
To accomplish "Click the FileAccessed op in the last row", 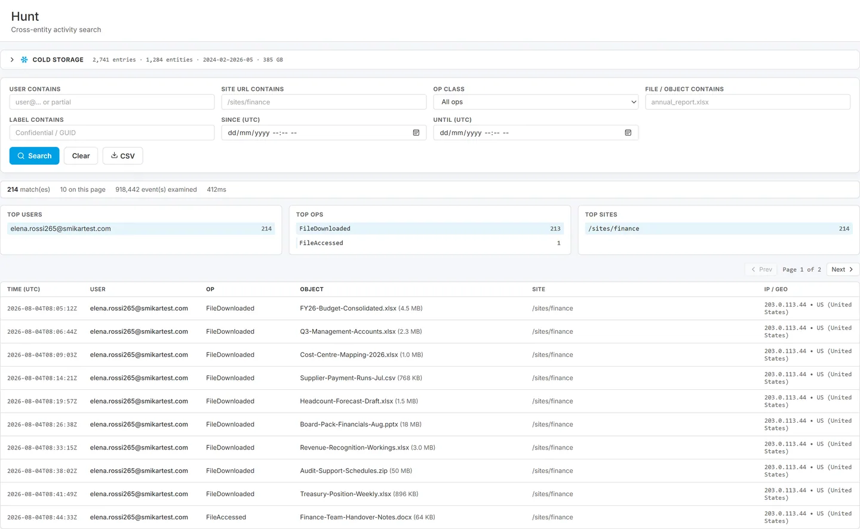I will click(x=226, y=518).
